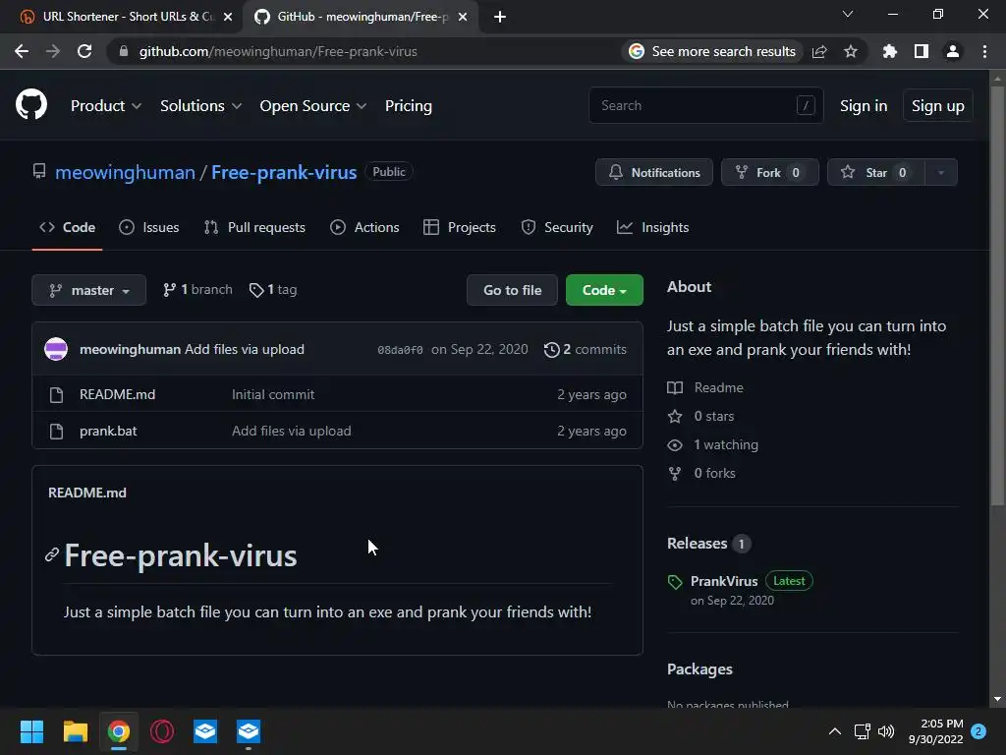Reload the page with refresh icon

point(84,51)
